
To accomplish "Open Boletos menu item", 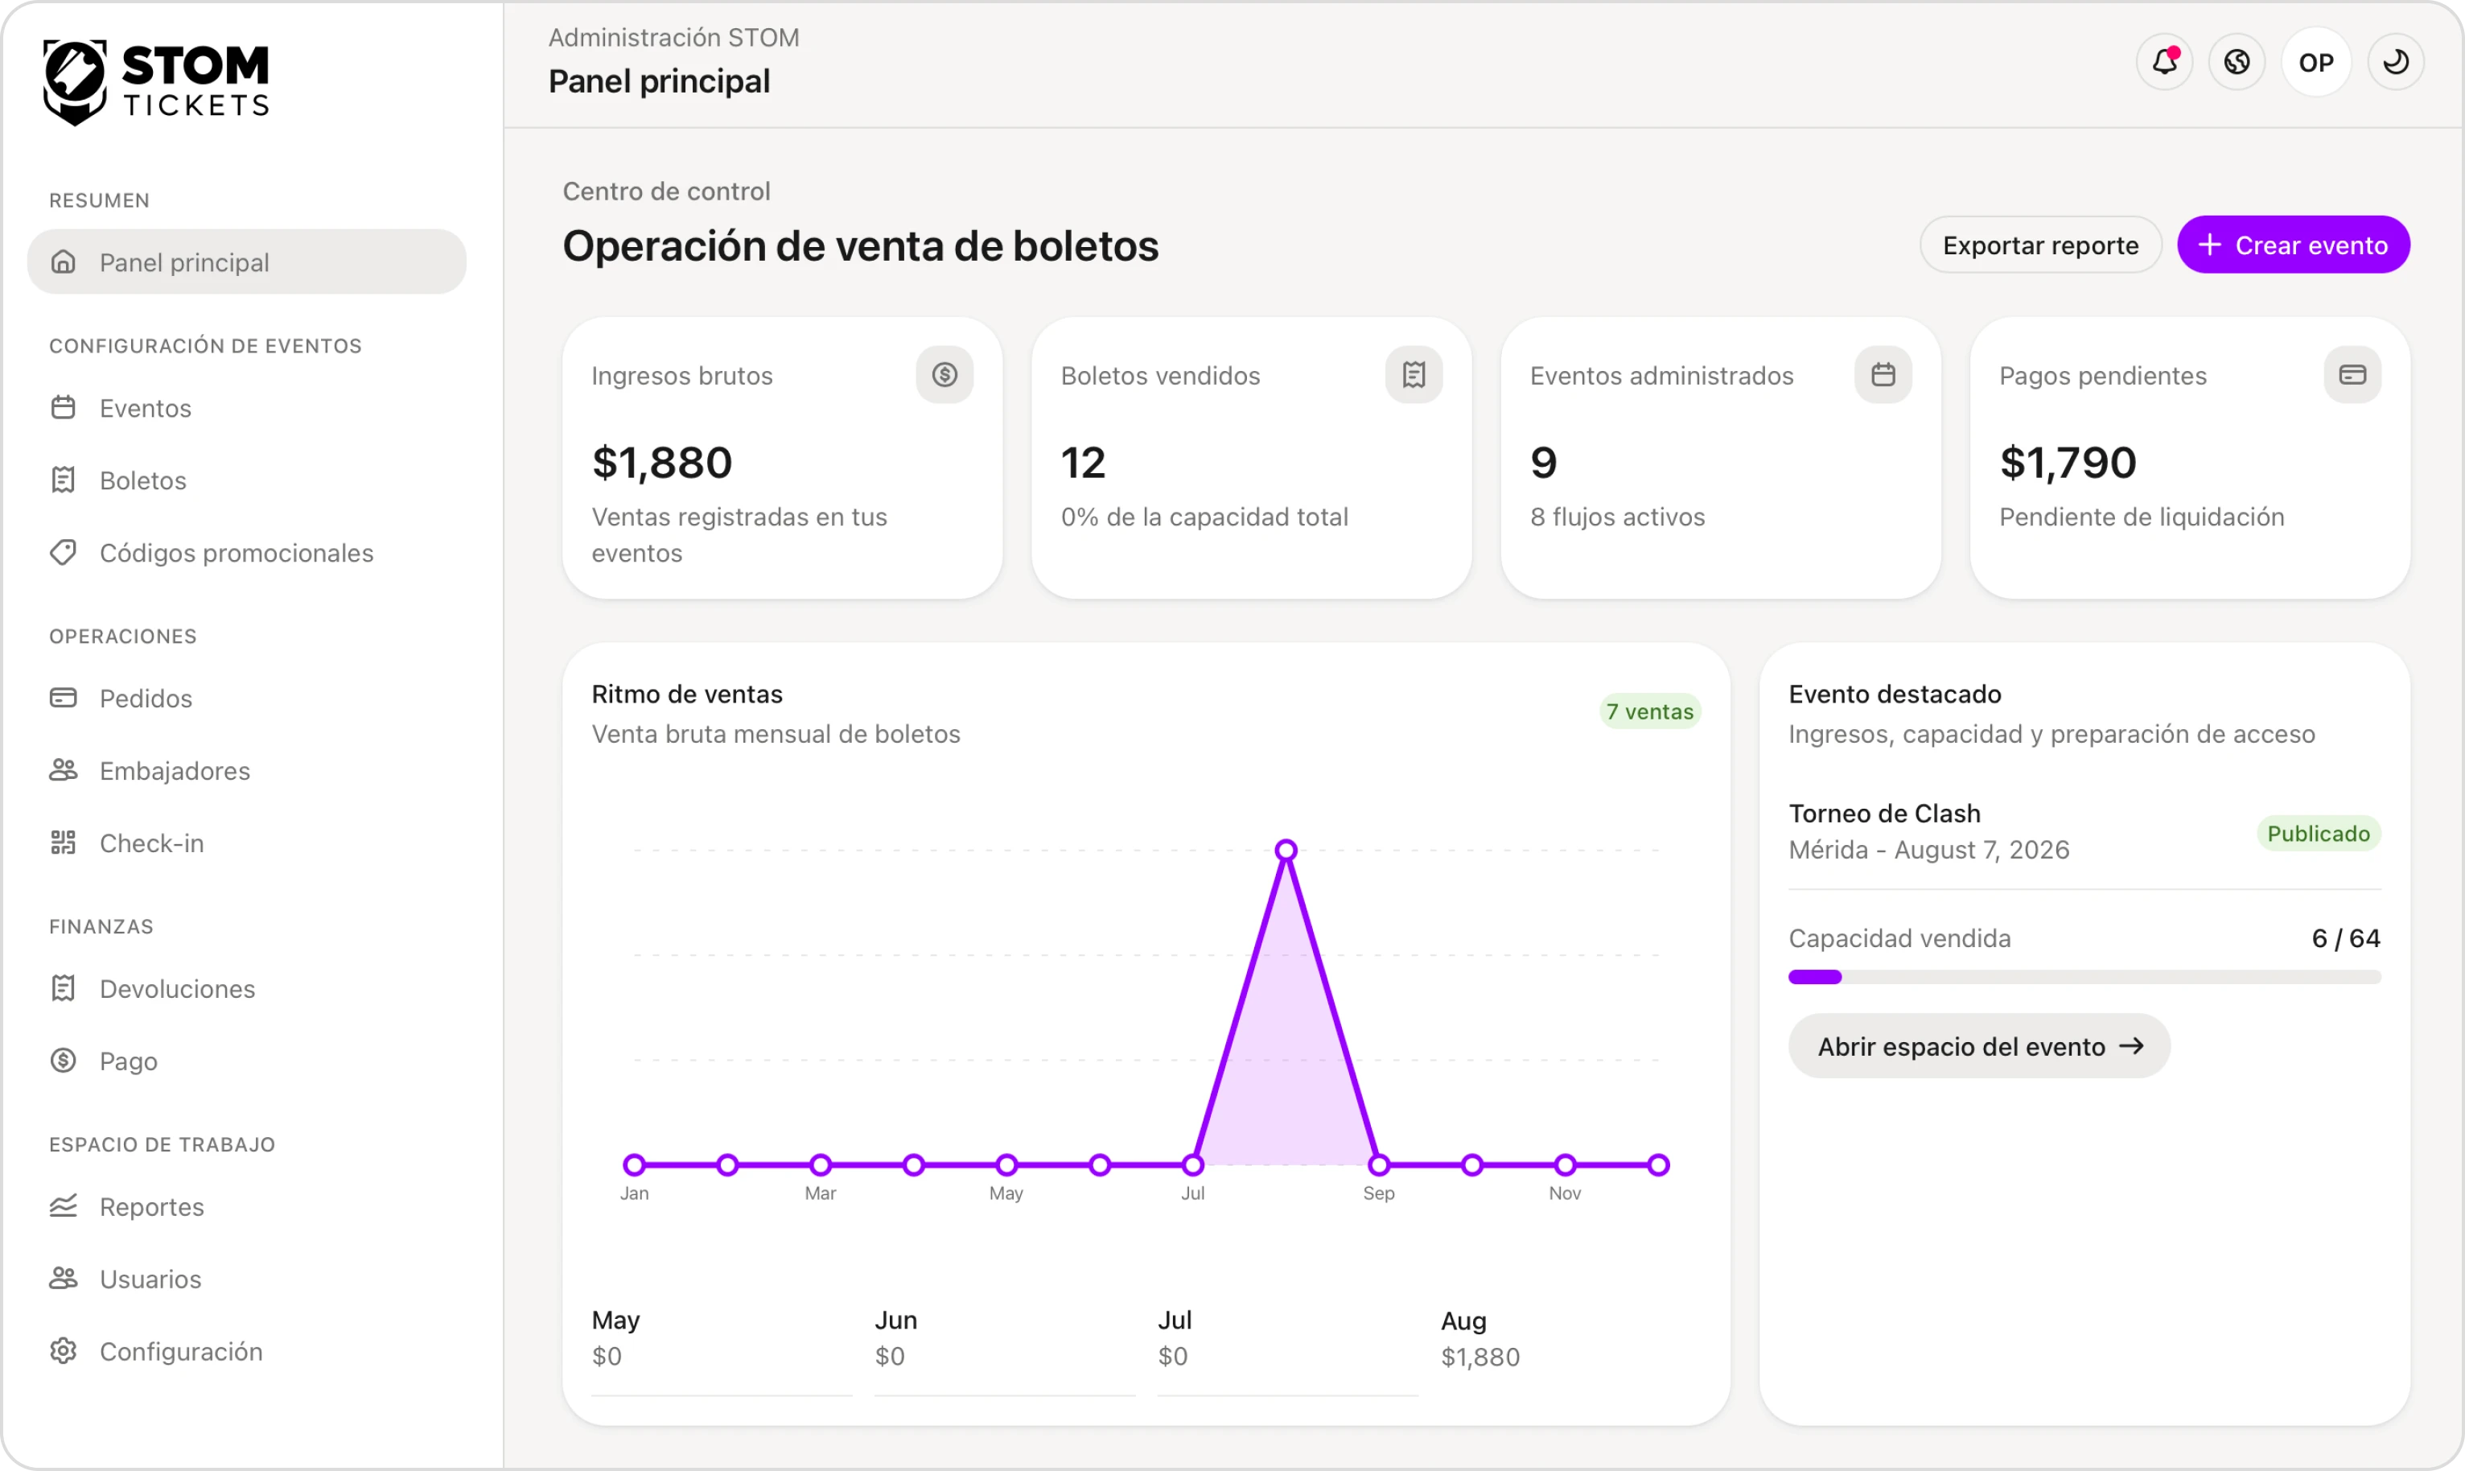I will click(x=247, y=480).
